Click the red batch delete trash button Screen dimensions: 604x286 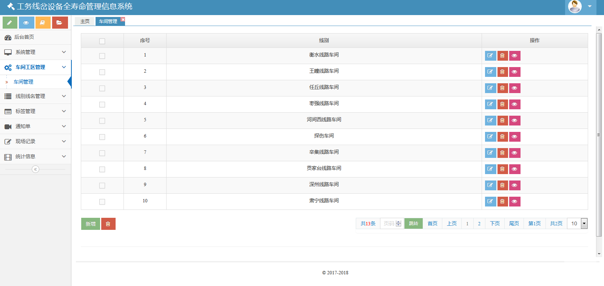(x=108, y=224)
